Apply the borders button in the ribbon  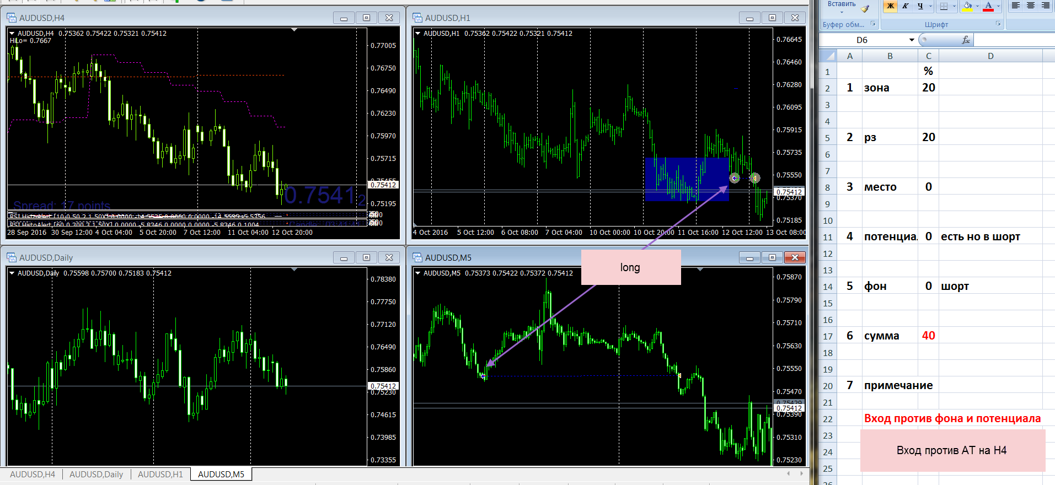[944, 6]
